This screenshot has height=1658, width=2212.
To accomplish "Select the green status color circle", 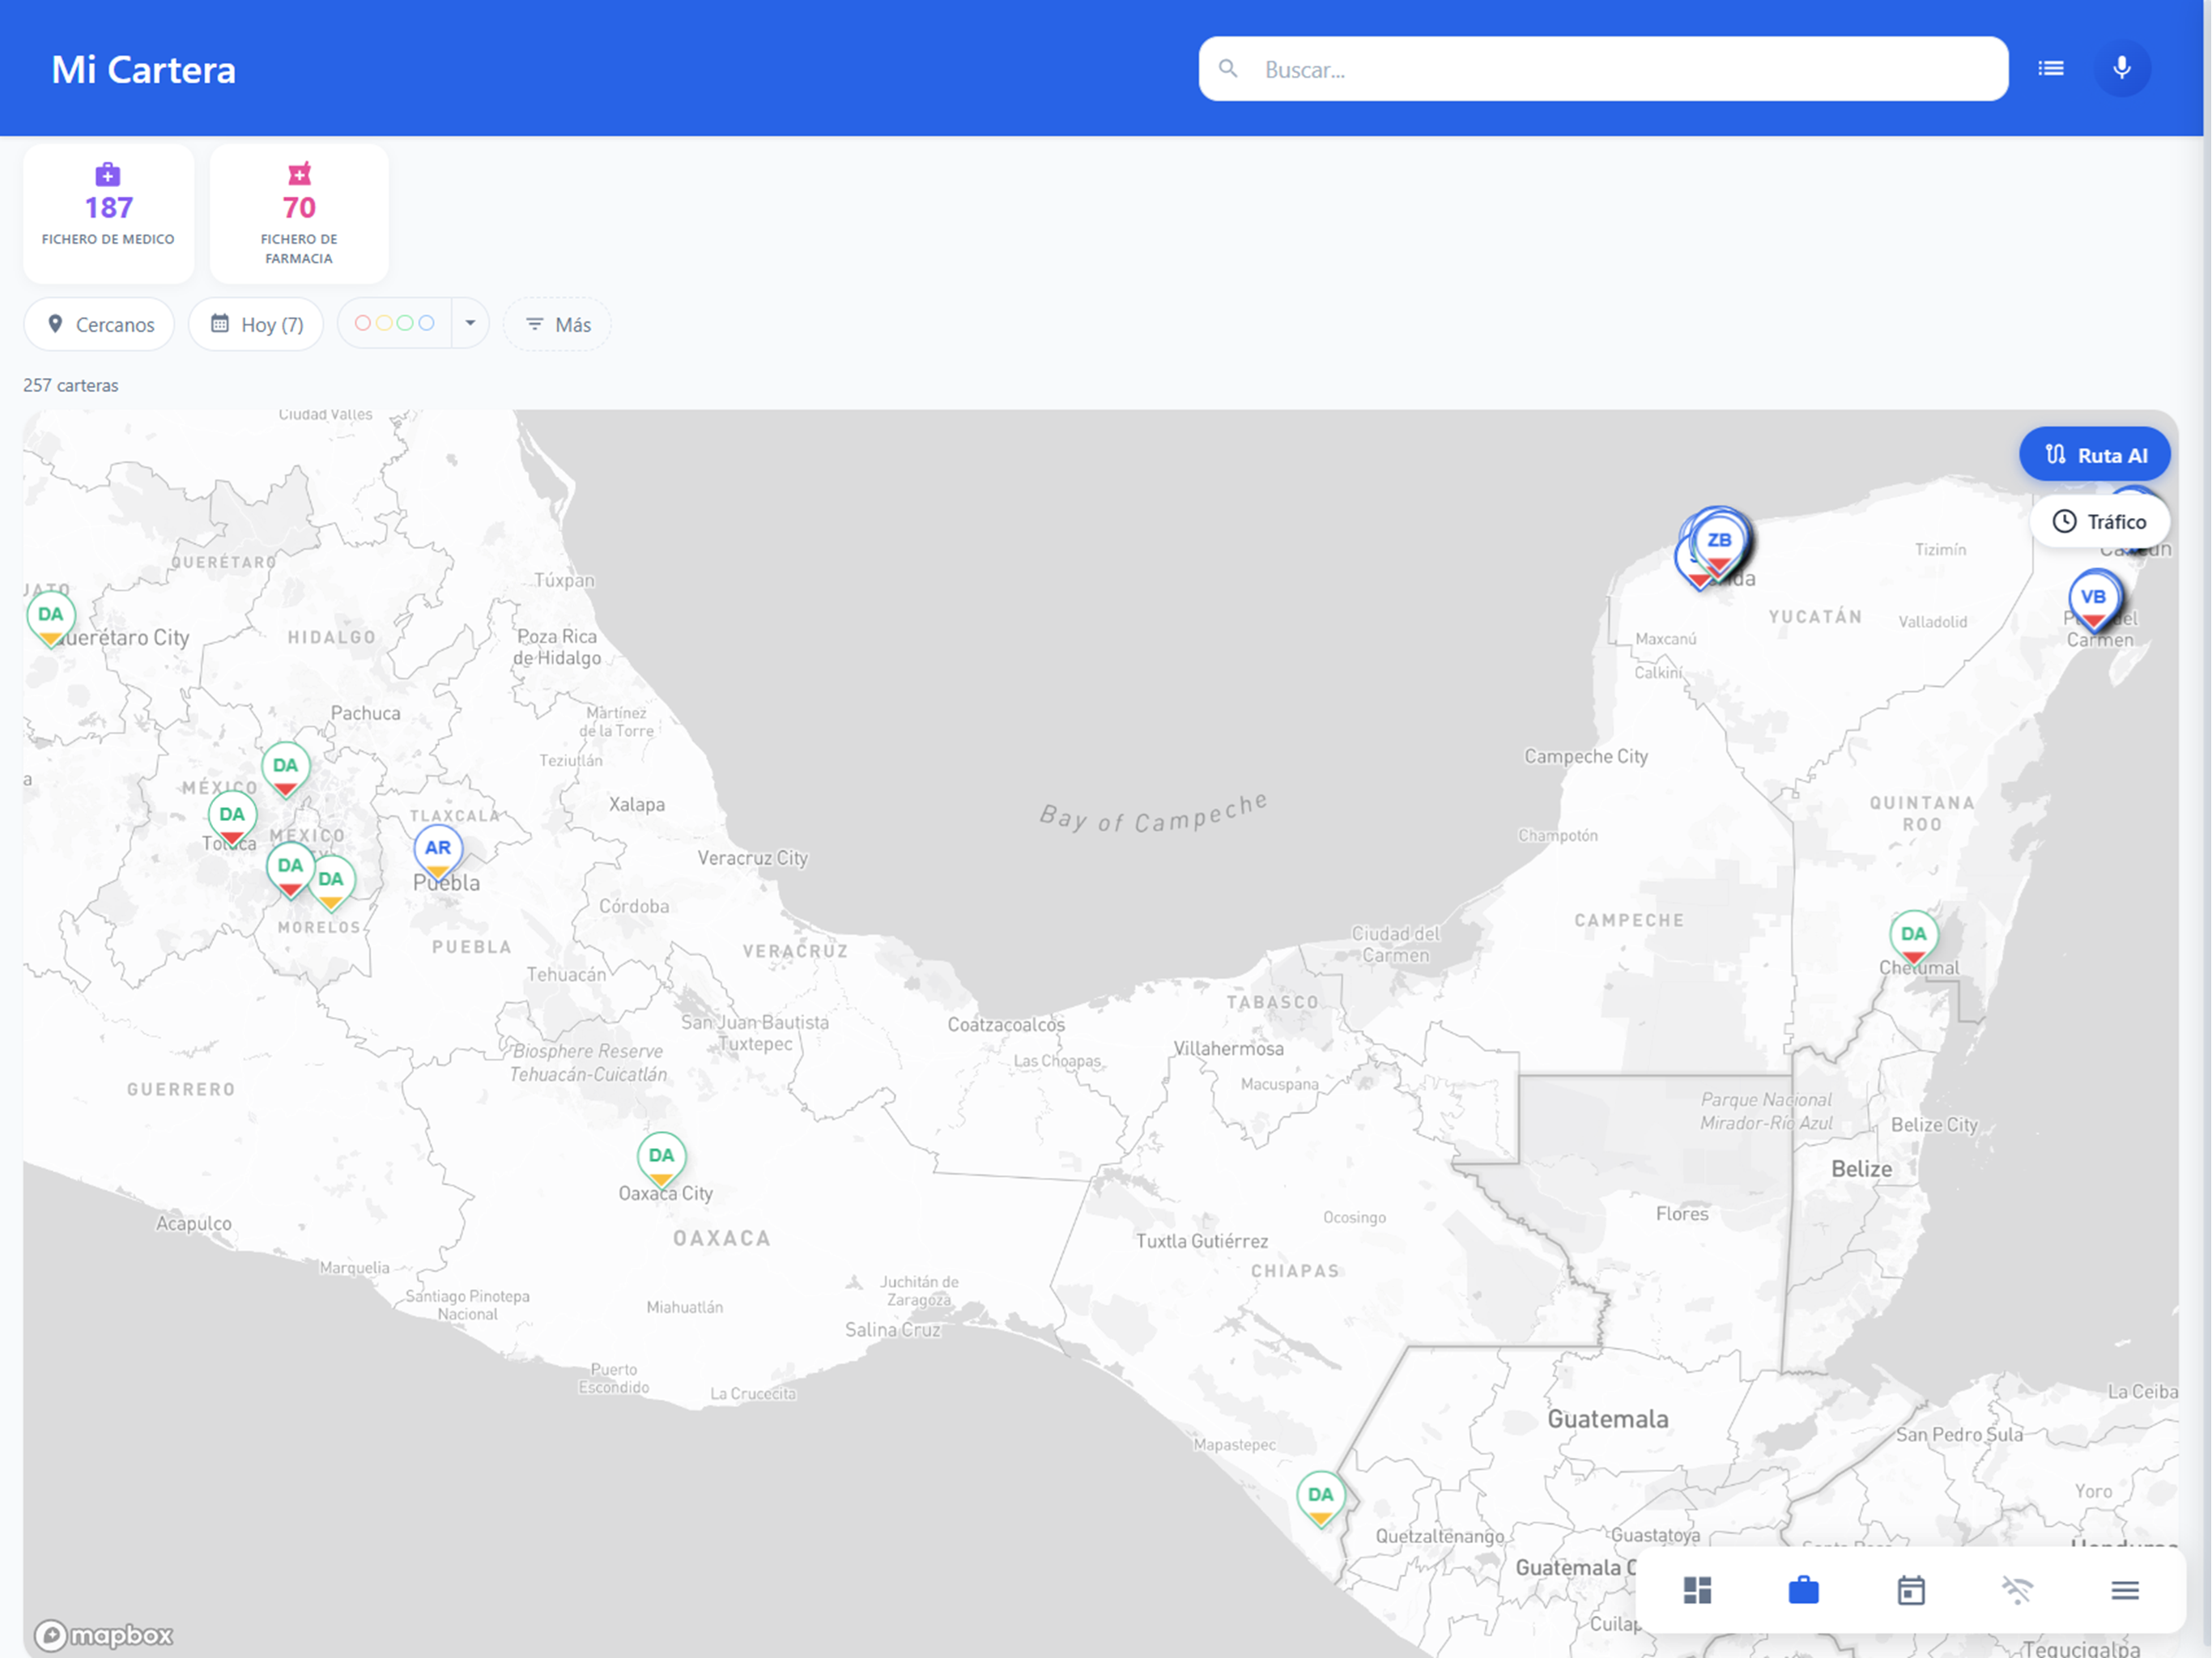I will point(405,323).
